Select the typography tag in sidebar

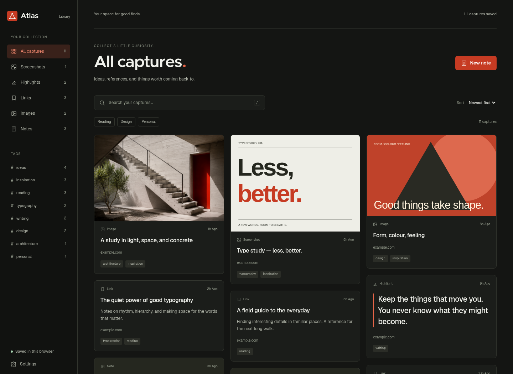point(38,206)
